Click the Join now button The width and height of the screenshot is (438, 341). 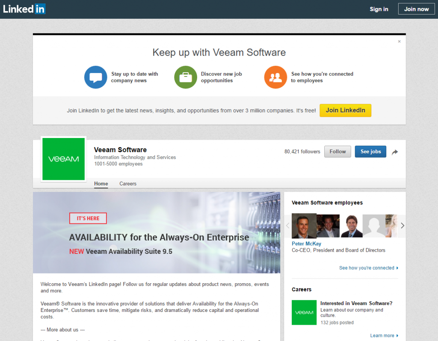tap(416, 9)
